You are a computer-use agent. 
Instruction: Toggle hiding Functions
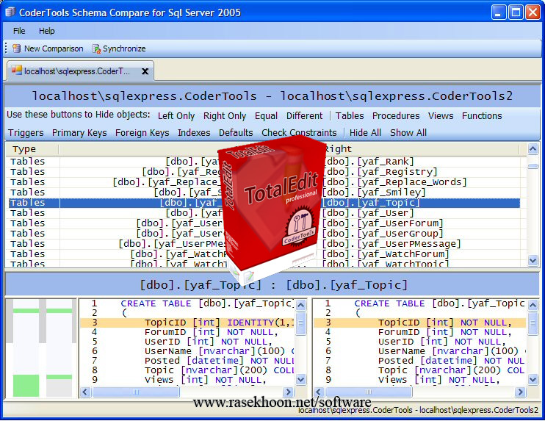tap(482, 116)
